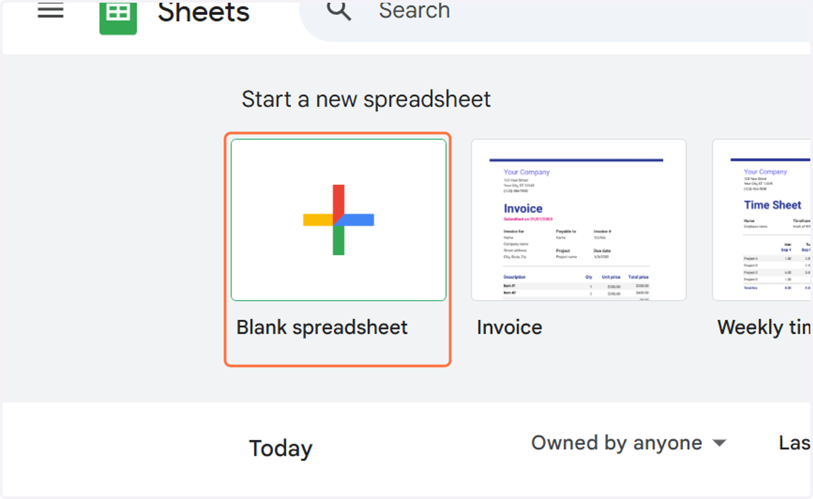The width and height of the screenshot is (813, 499).
Task: Open the Blank spreadsheet plus thumbnail
Action: pyautogui.click(x=339, y=220)
